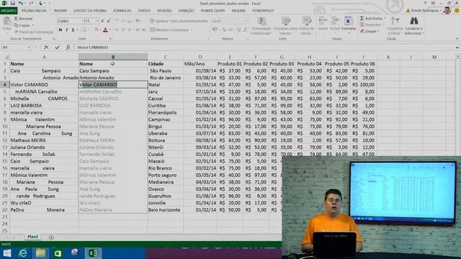Toggle Bold (N) formatting
The height and width of the screenshot is (259, 461).
pos(61,29)
